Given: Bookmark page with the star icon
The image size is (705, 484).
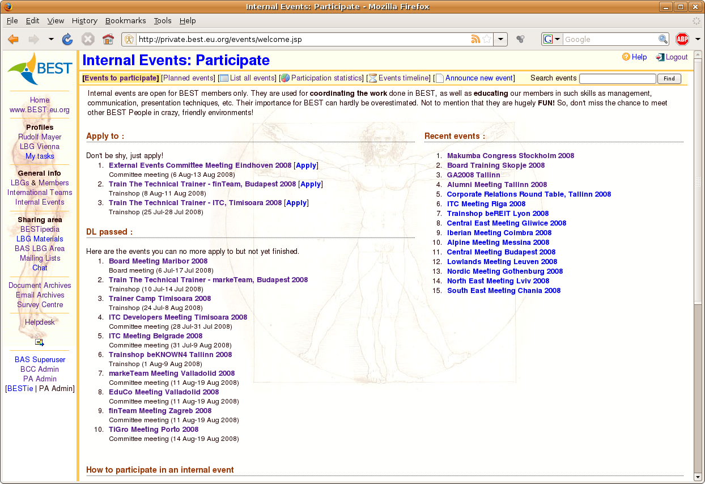Looking at the screenshot, I should [487, 39].
